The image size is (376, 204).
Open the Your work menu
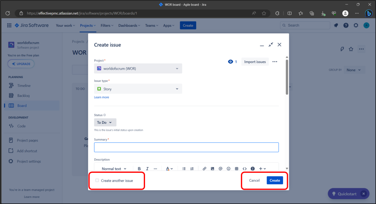(x=65, y=25)
